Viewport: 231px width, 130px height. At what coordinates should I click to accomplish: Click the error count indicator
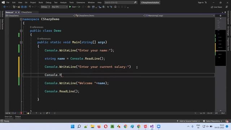pyautogui.click(x=23, y=113)
